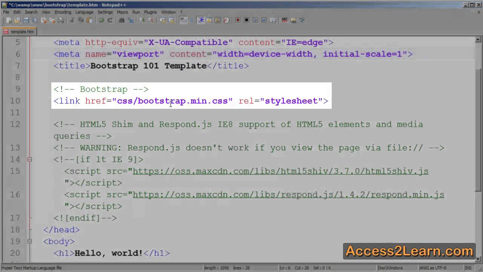Follow the respond.min.js URL link
483x272 pixels.
(x=288, y=195)
